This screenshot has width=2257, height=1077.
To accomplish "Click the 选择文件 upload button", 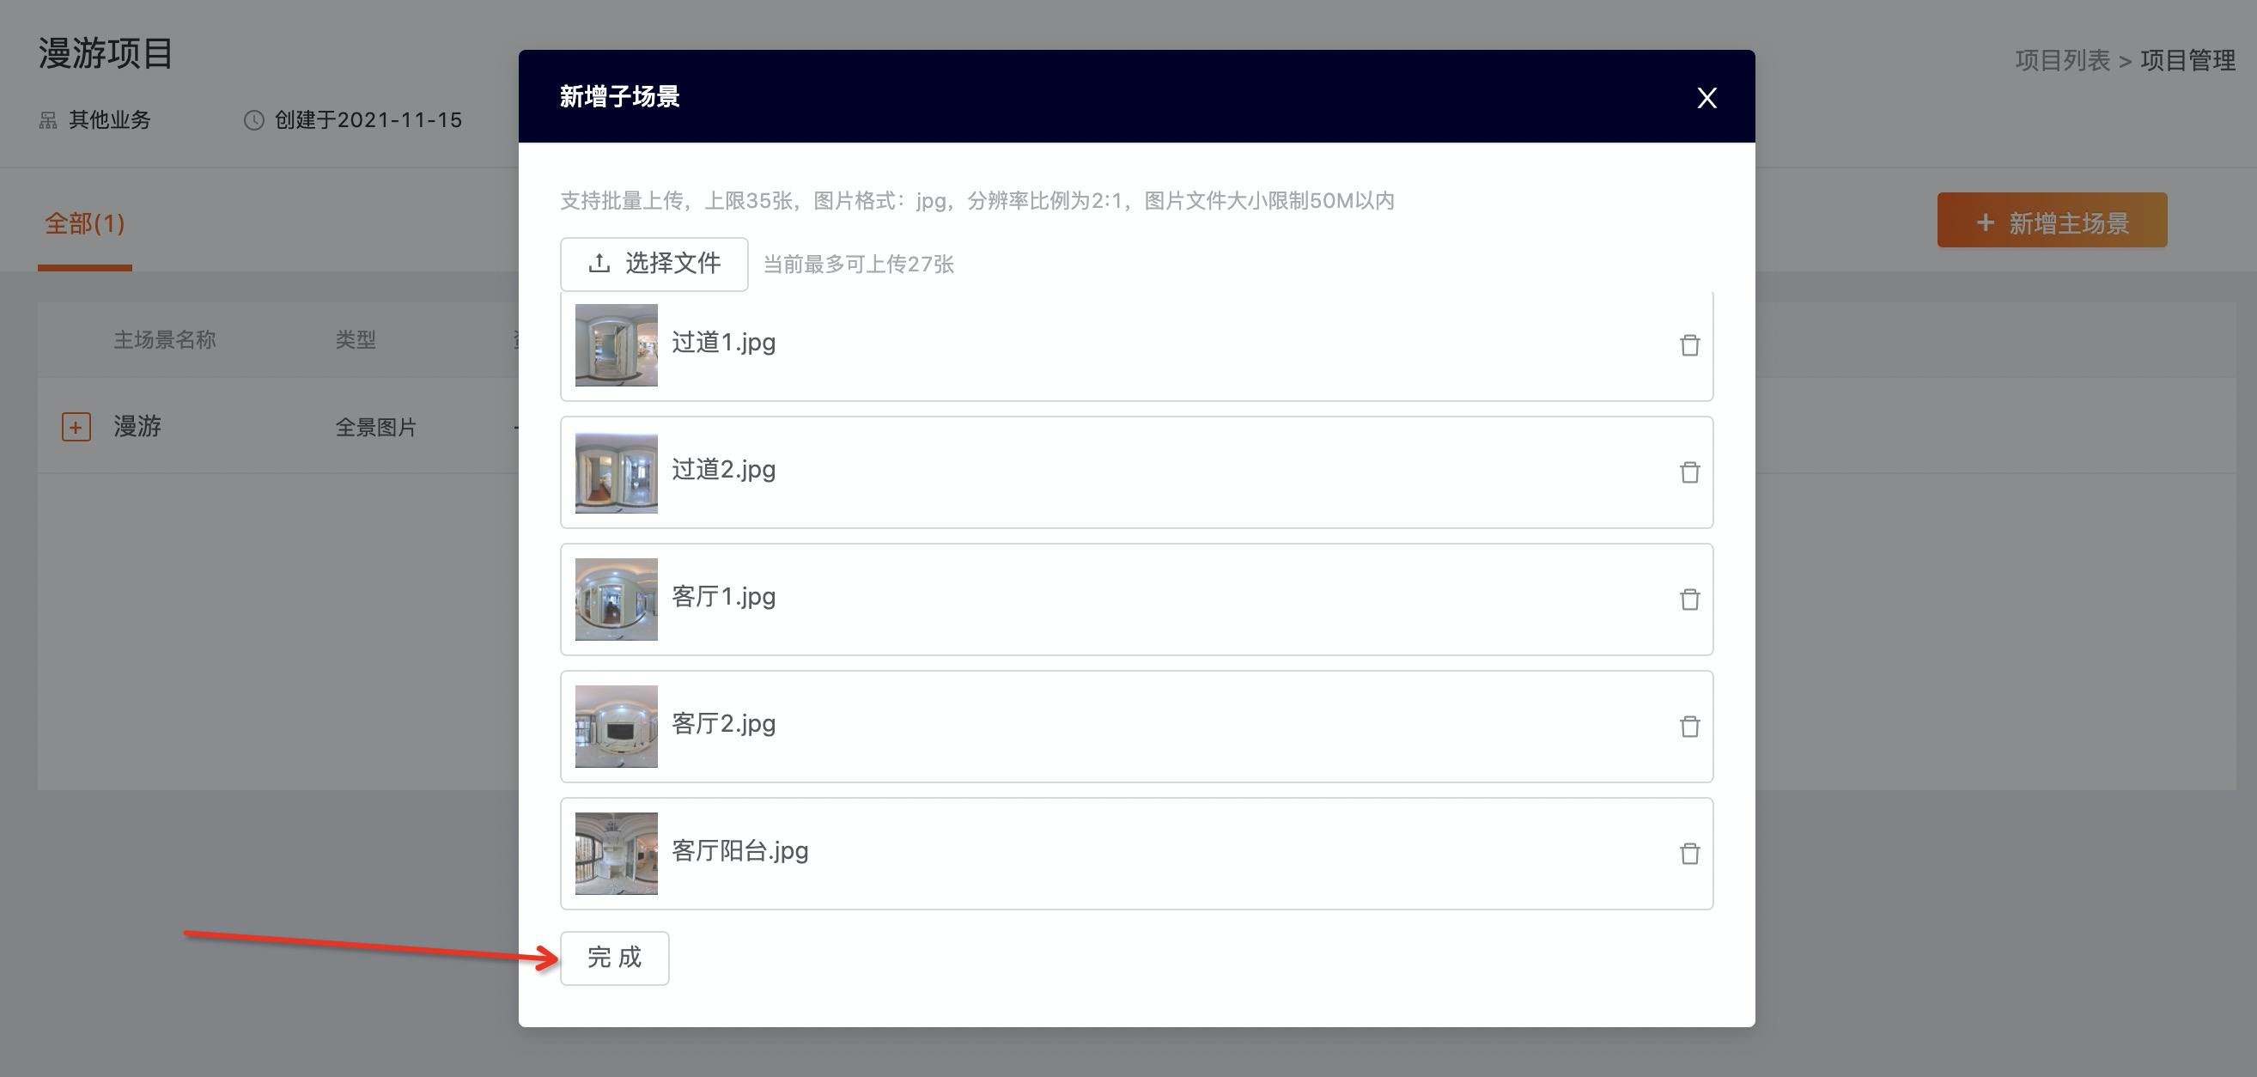I will coord(654,264).
